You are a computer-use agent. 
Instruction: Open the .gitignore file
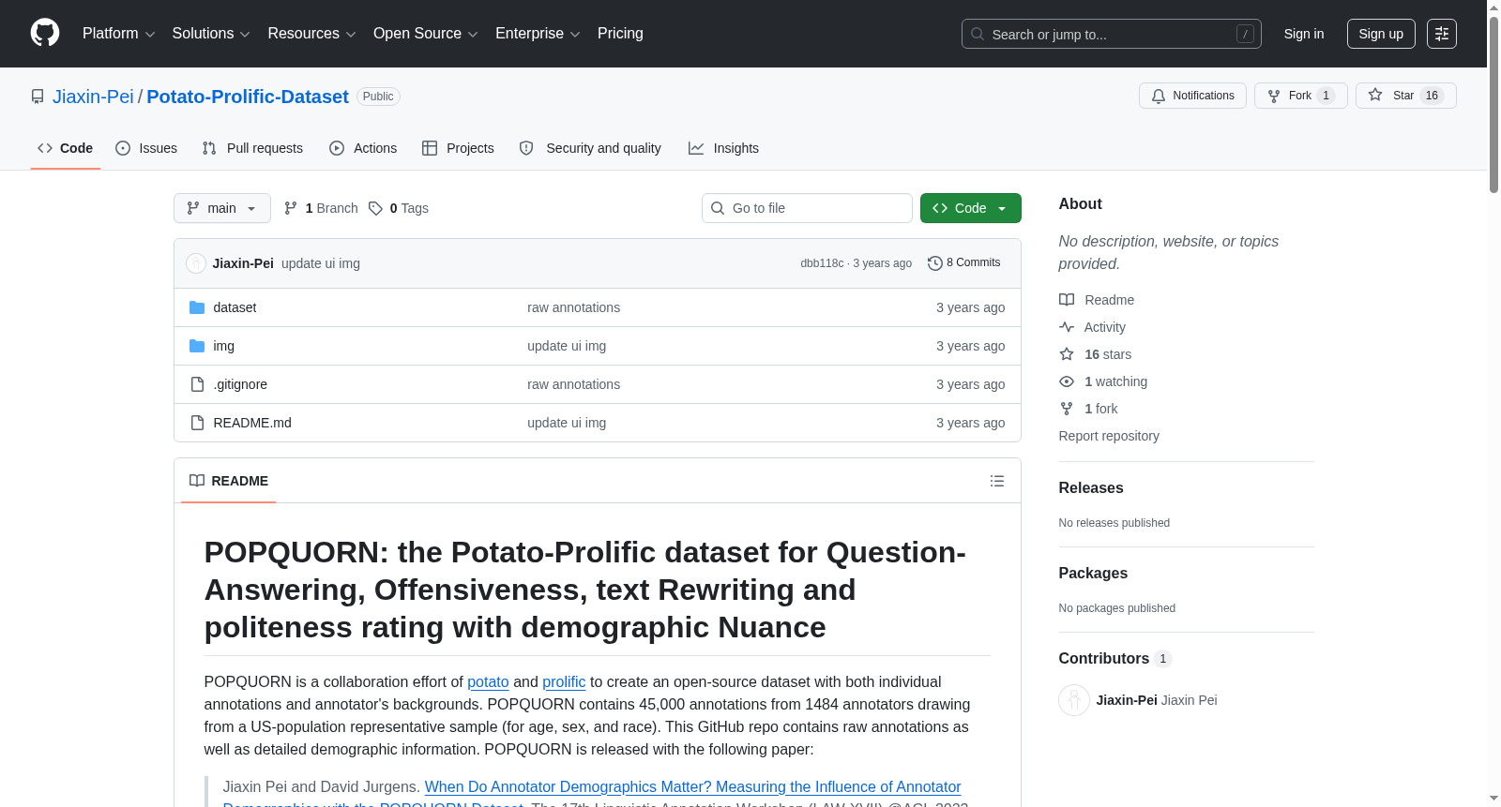click(240, 384)
